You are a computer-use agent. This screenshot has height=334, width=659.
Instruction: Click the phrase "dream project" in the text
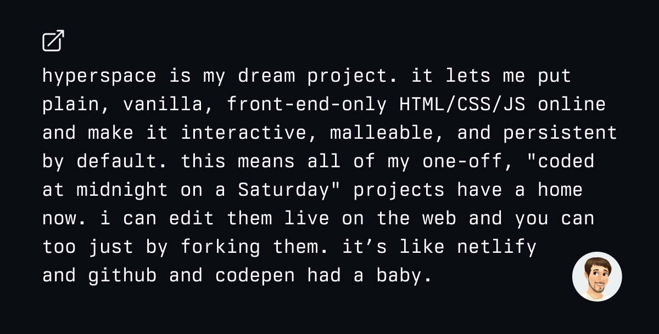[306, 76]
